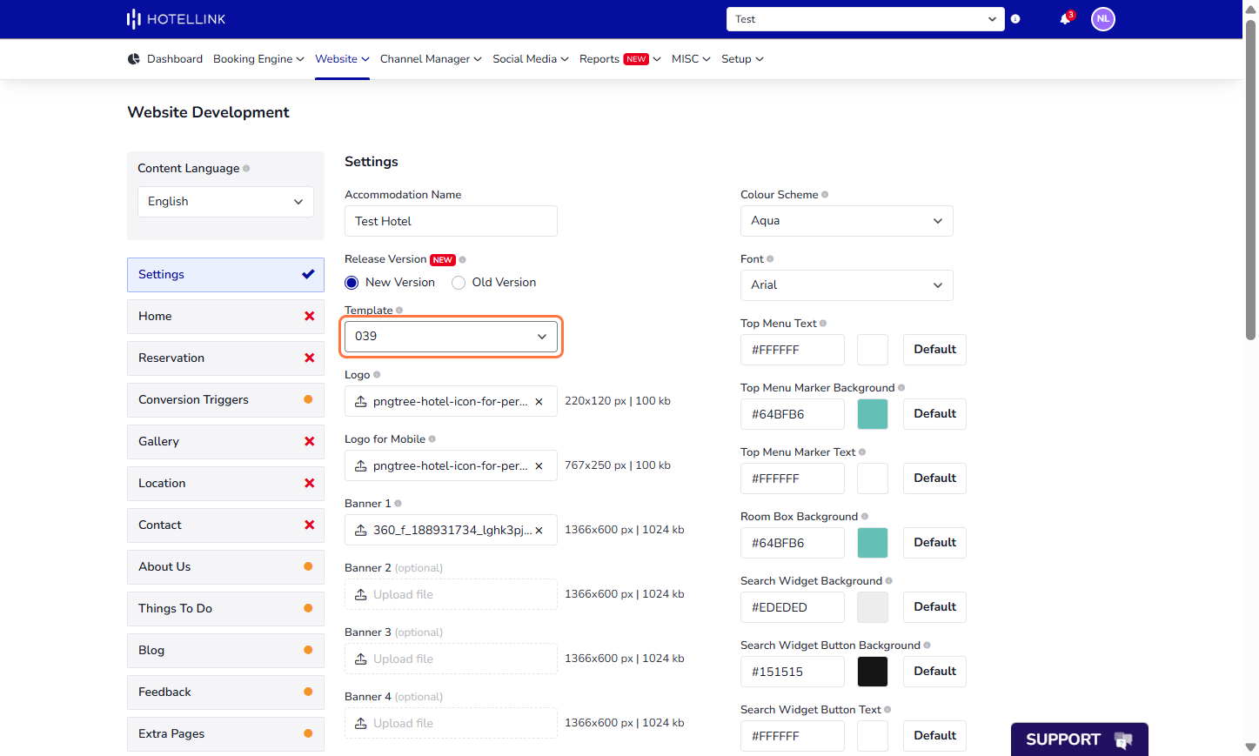
Task: Select the Old Version radio button
Action: pos(459,283)
